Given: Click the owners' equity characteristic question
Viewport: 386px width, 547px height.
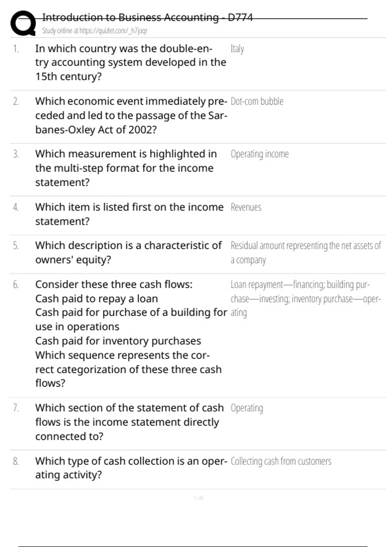Looking at the screenshot, I should [x=128, y=253].
